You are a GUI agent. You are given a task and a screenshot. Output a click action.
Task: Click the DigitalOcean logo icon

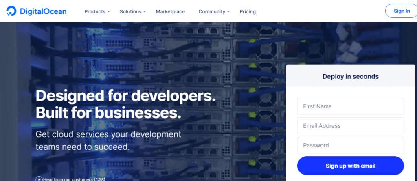point(11,11)
